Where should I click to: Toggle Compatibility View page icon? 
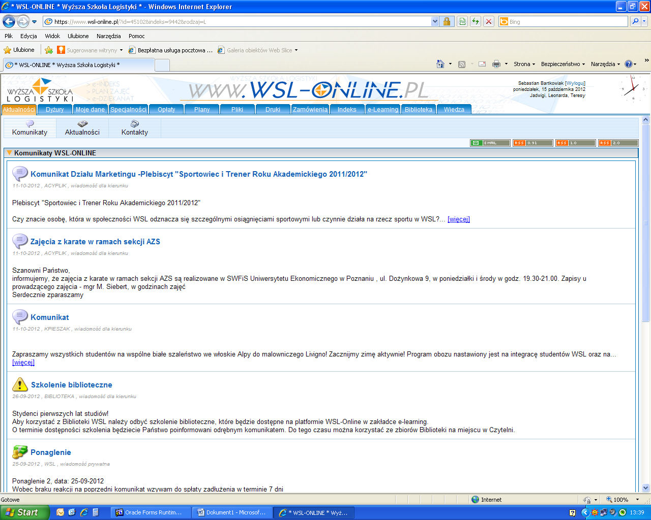(x=462, y=21)
